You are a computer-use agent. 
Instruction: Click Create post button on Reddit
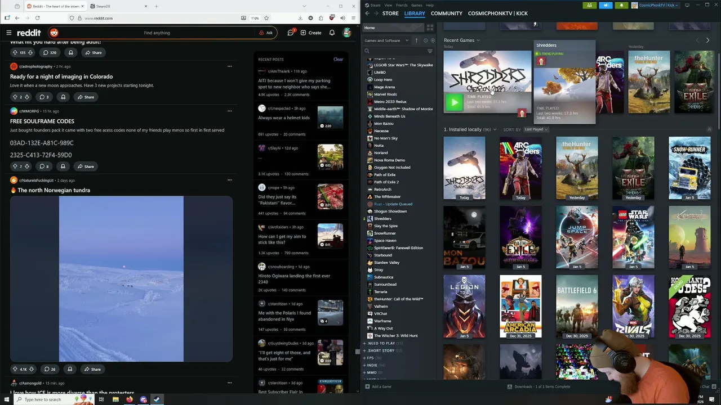tap(311, 33)
